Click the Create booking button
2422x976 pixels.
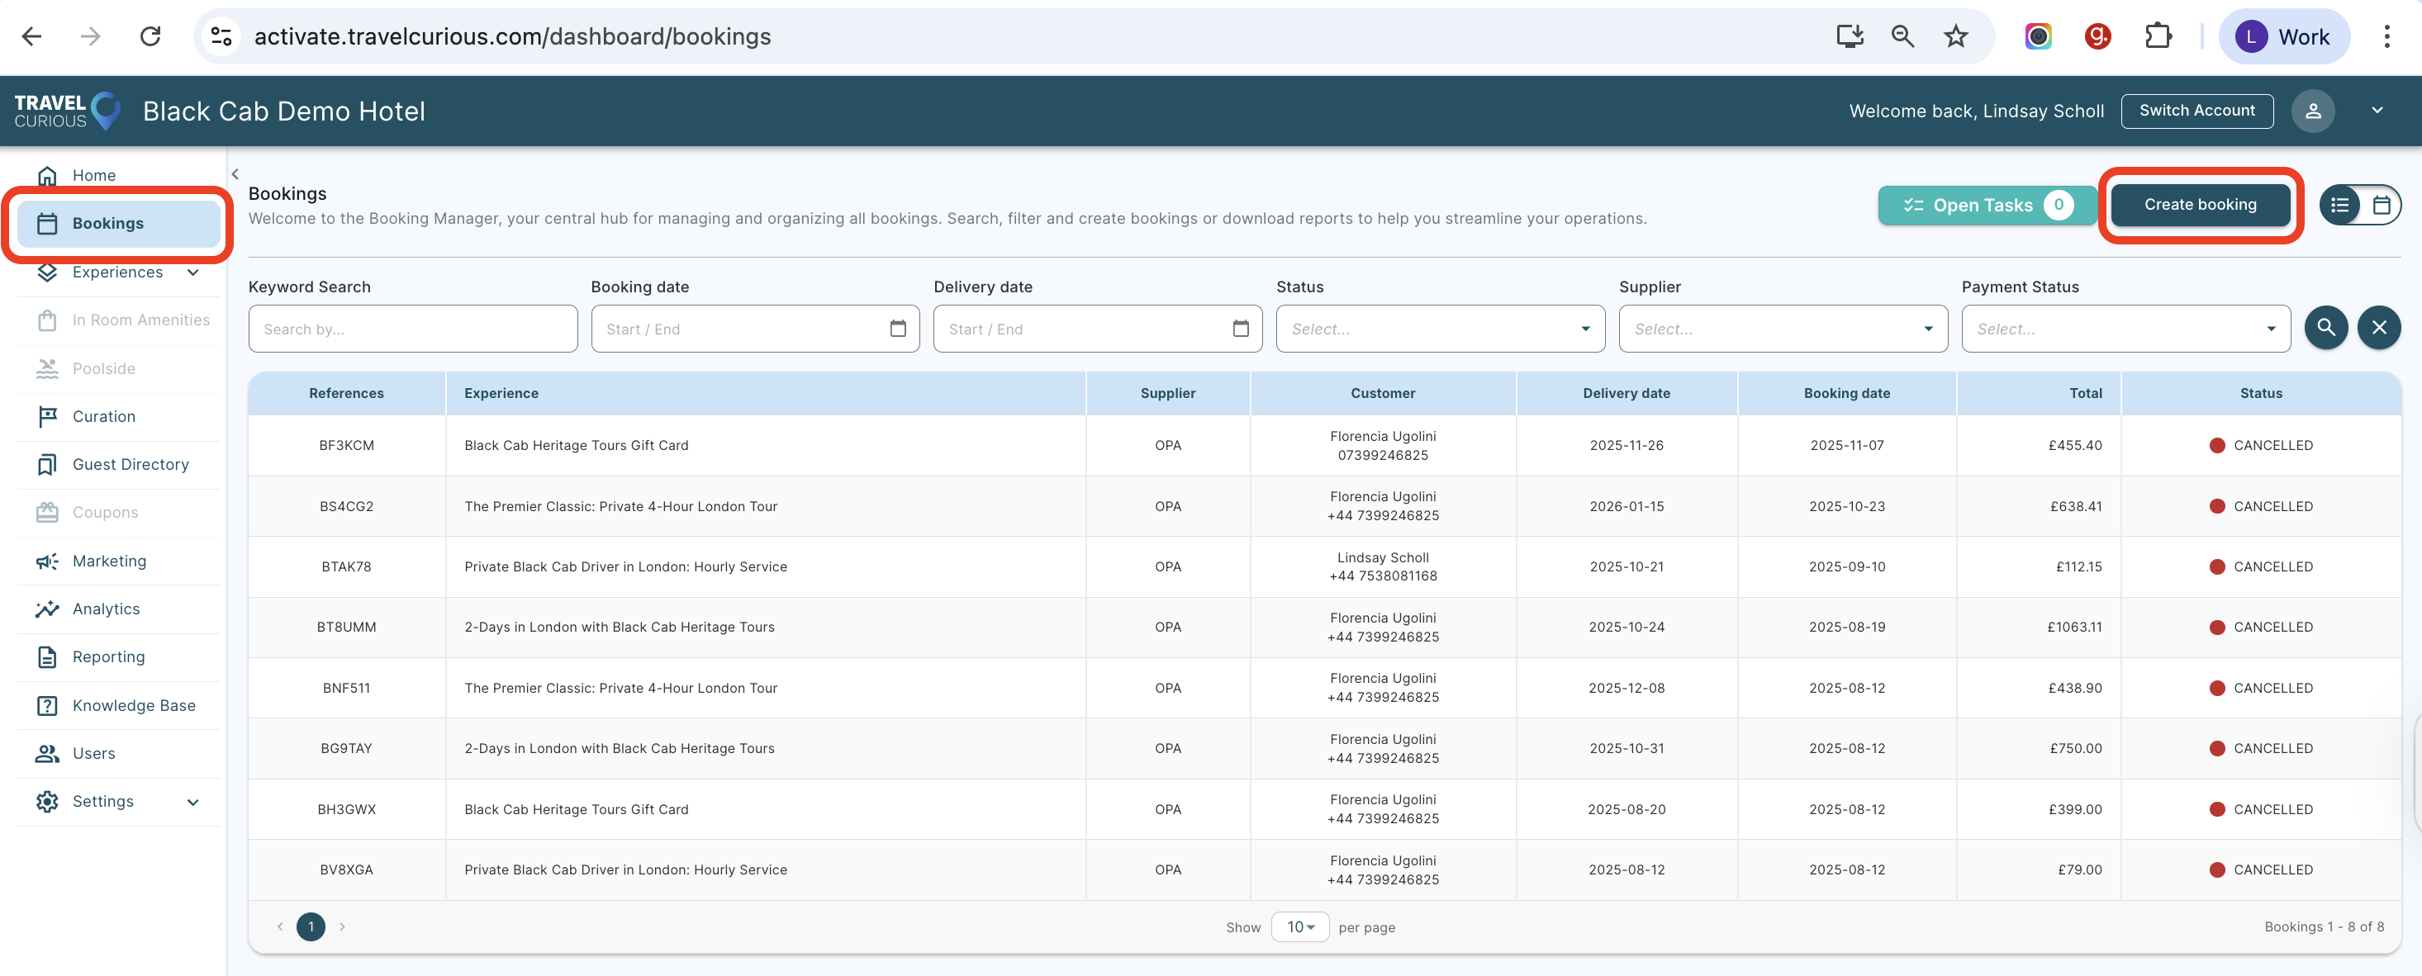coord(2199,204)
